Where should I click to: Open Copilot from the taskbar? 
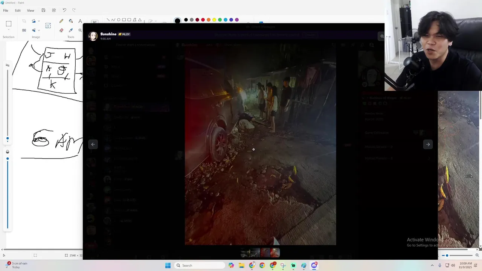pos(231,265)
